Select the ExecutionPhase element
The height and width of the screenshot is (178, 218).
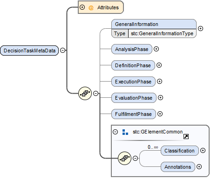point(133,82)
